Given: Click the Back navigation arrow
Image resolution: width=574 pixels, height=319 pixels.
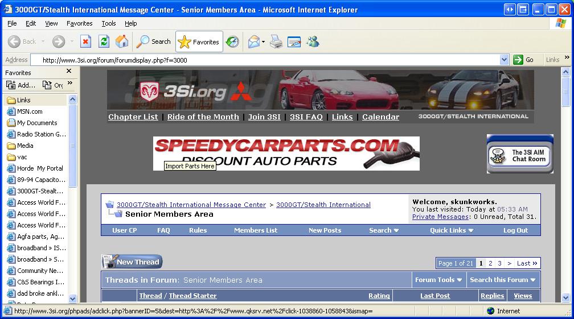Looking at the screenshot, I should (14, 42).
